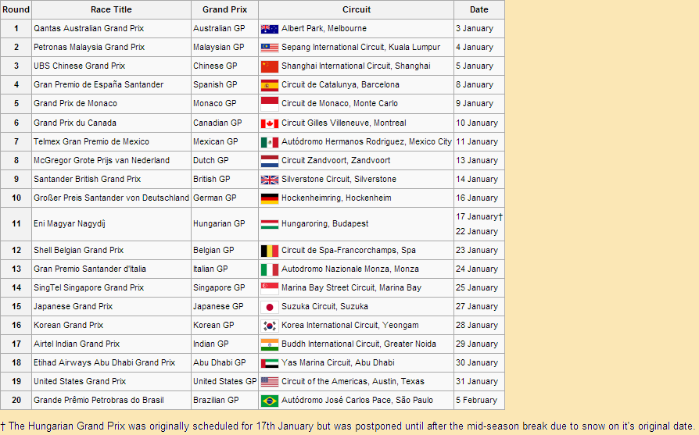Click the Round column header
Image resolution: width=699 pixels, height=435 pixels.
[x=16, y=9]
